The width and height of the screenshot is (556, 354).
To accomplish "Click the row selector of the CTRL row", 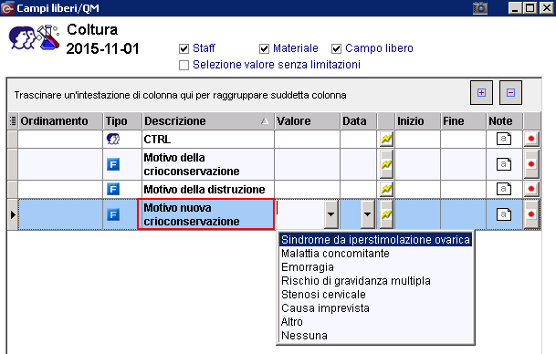I will pos(13,140).
